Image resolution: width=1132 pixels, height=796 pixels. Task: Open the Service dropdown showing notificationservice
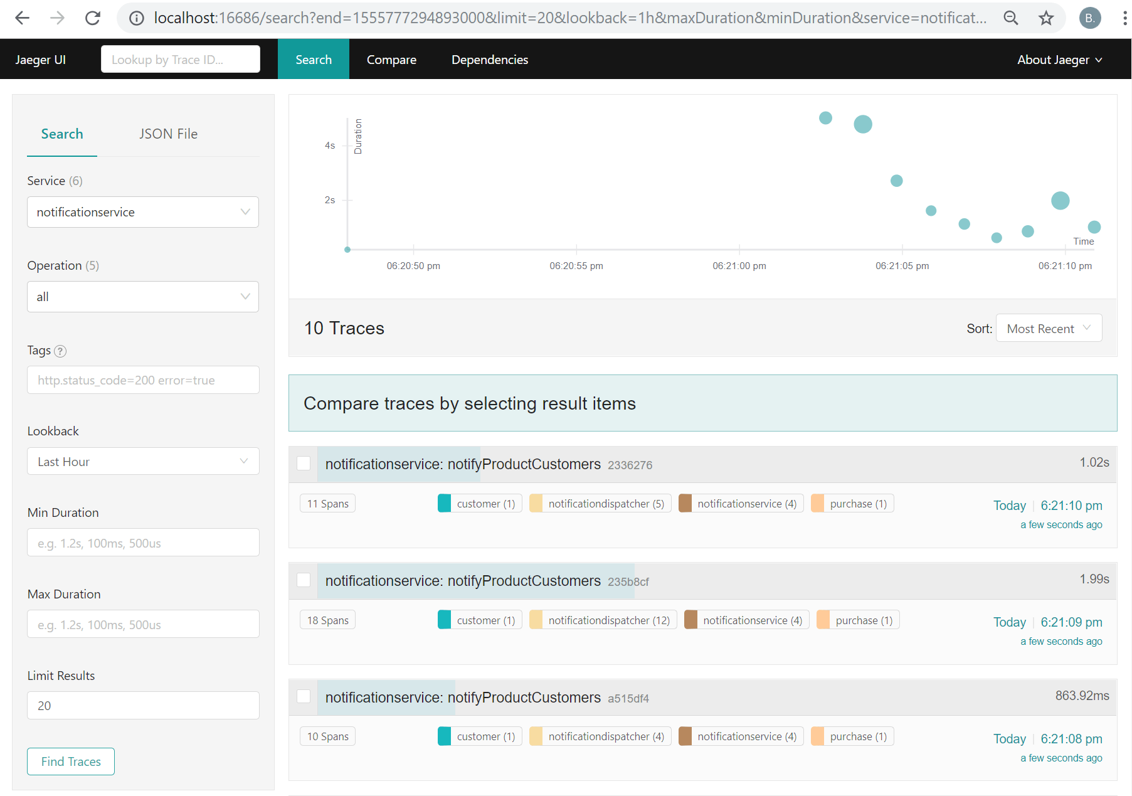142,212
